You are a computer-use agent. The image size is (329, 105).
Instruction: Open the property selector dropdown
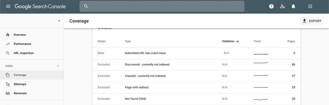point(59,21)
